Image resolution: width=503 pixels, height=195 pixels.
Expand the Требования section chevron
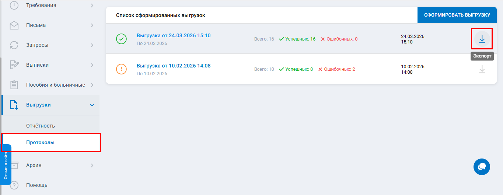[x=92, y=6]
